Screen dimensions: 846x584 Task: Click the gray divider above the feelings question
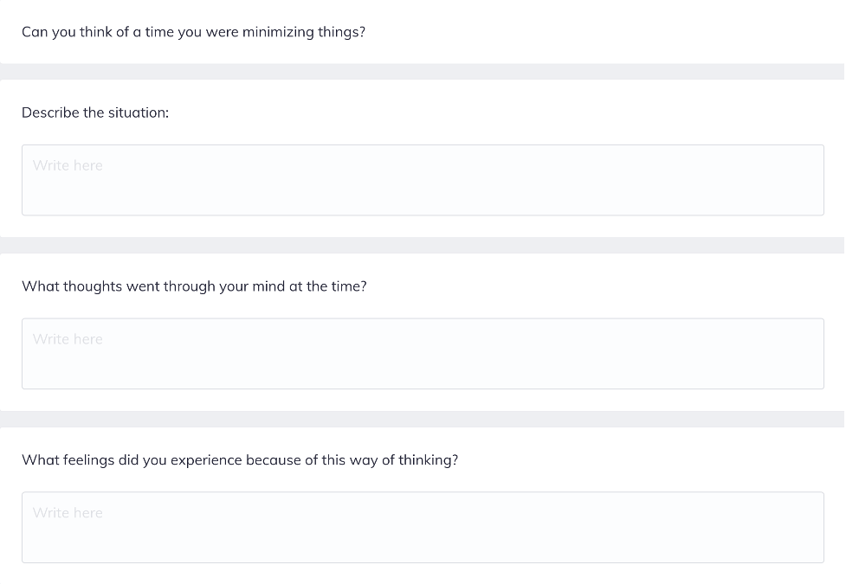pos(423,419)
